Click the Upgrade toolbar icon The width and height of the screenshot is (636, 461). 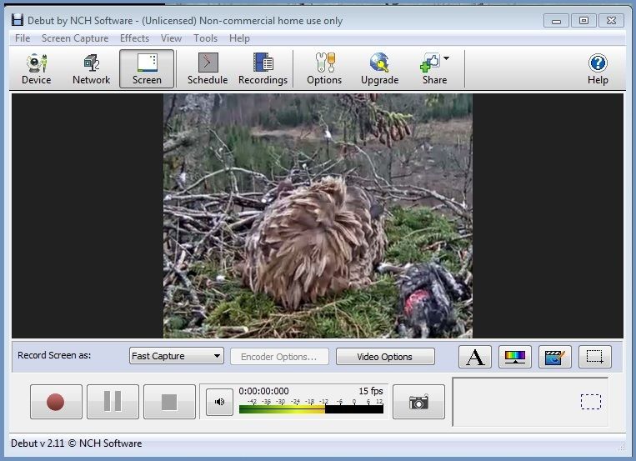pyautogui.click(x=379, y=69)
